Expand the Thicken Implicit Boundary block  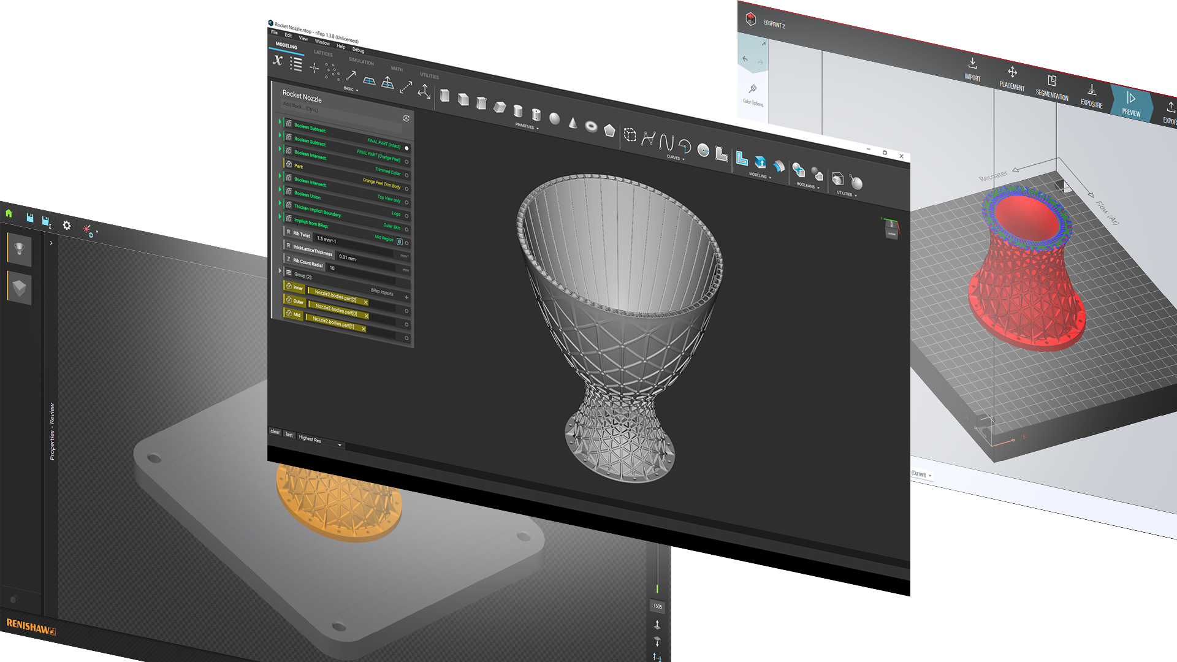[280, 204]
